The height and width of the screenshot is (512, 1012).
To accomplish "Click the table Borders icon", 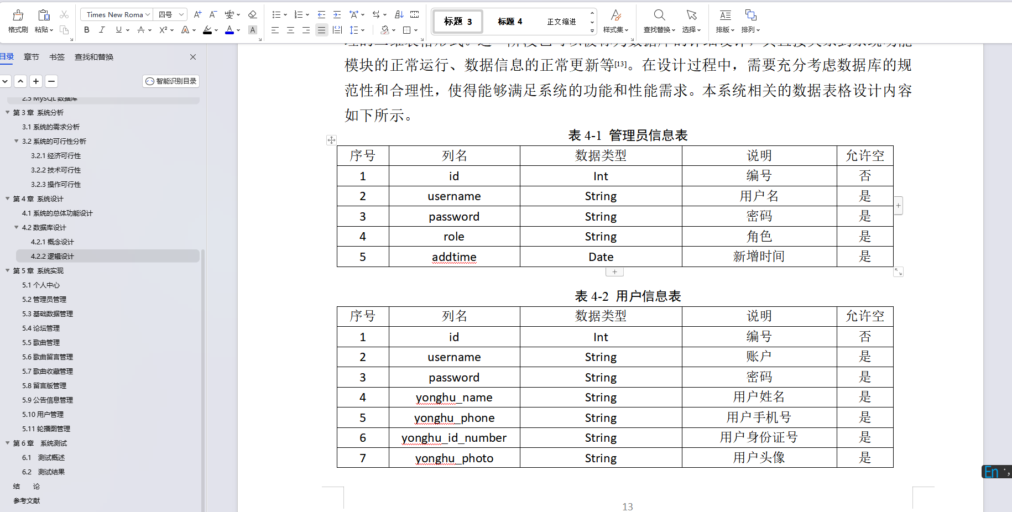I will click(x=407, y=30).
